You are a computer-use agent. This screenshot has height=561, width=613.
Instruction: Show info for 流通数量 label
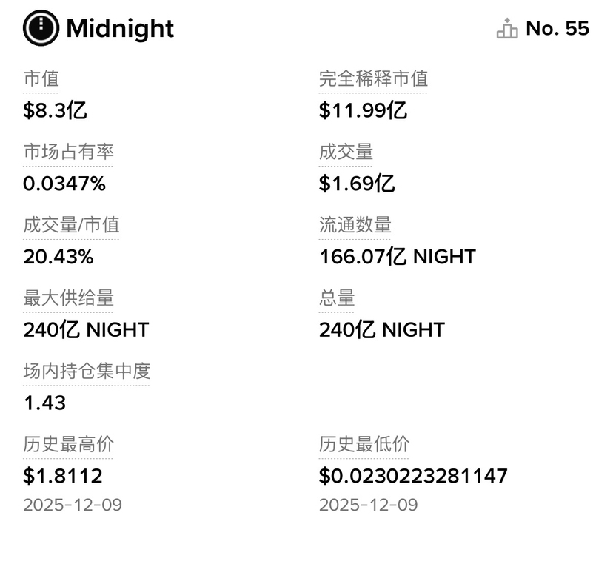point(355,225)
